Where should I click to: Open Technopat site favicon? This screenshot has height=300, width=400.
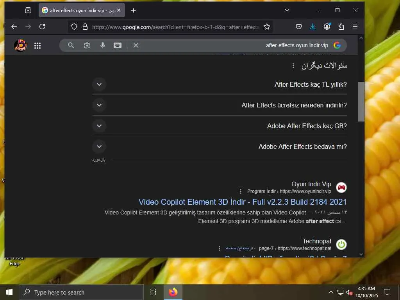tap(341, 245)
